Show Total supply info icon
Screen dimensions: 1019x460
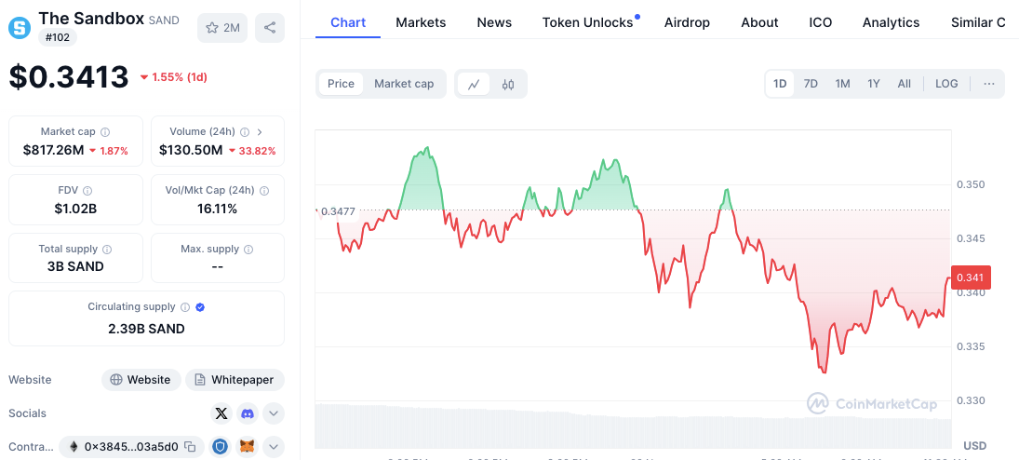tap(107, 250)
